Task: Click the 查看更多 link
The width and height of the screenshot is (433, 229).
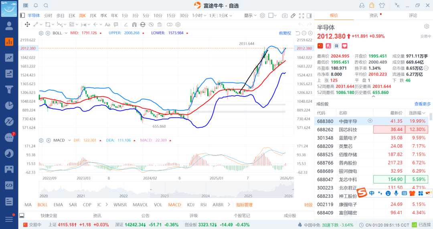Action: click(423, 104)
